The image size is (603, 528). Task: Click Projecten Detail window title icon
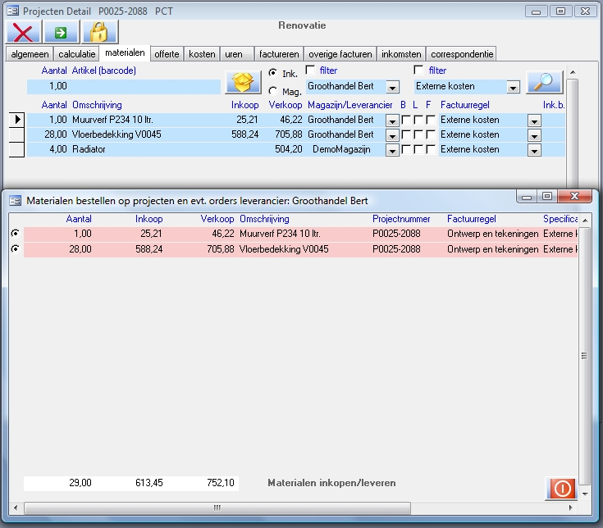point(12,11)
